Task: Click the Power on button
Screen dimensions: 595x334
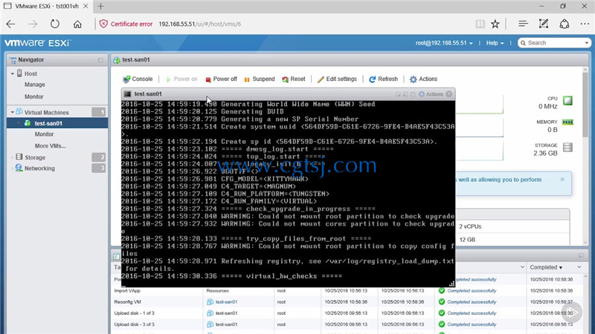Action: [181, 79]
